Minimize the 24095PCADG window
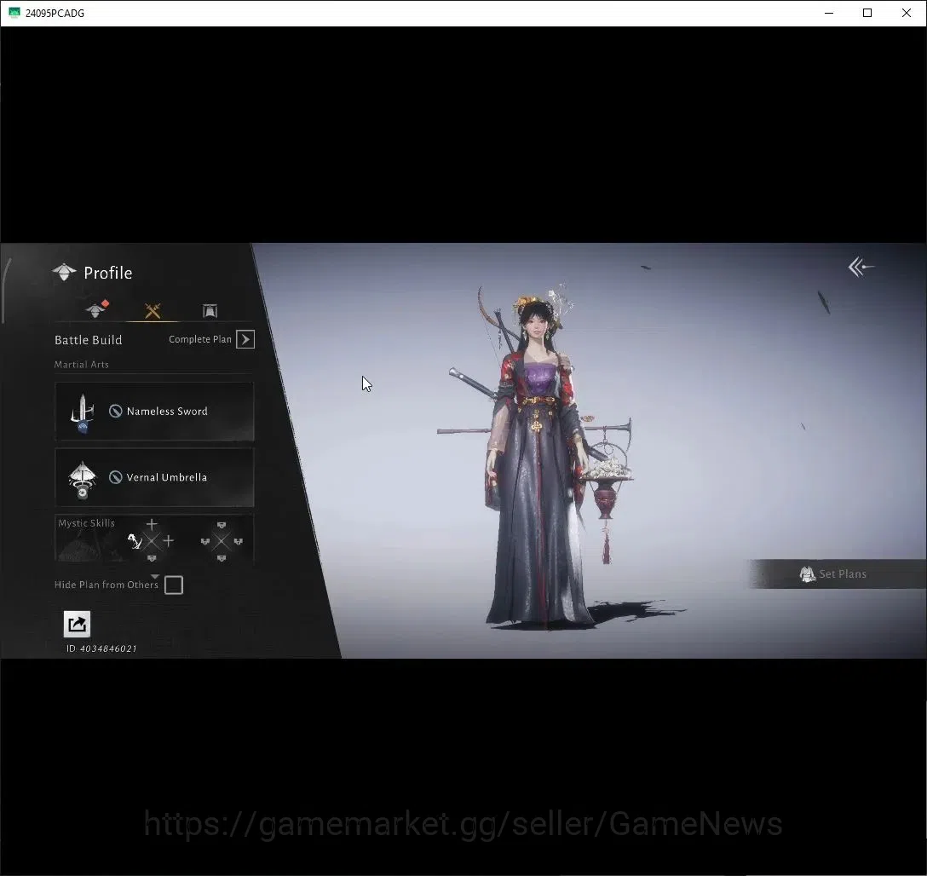927x876 pixels. point(829,13)
